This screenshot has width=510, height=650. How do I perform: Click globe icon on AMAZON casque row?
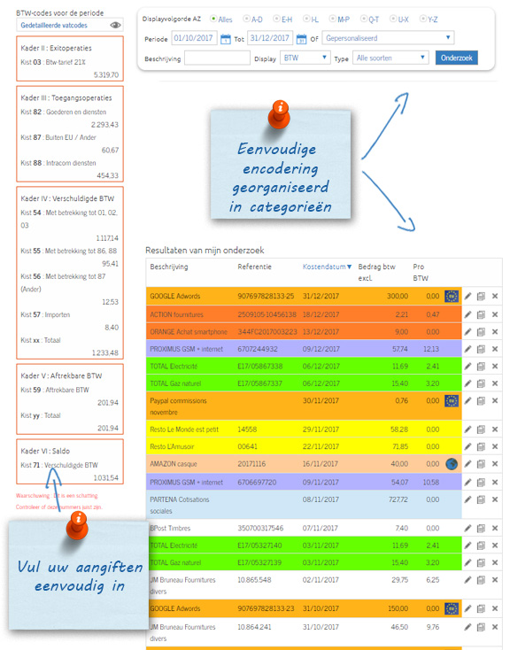[452, 464]
